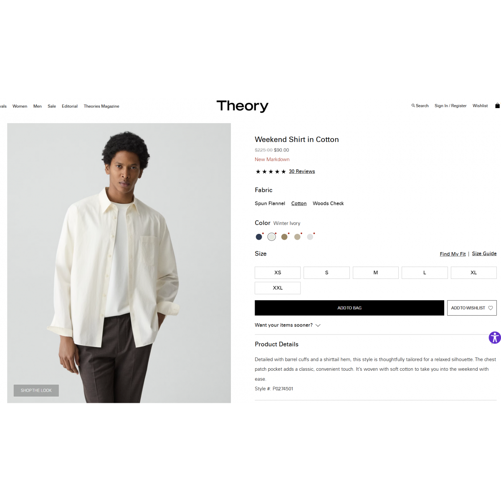This screenshot has height=501, width=501.
Task: Open the Women menu
Action: point(20,106)
